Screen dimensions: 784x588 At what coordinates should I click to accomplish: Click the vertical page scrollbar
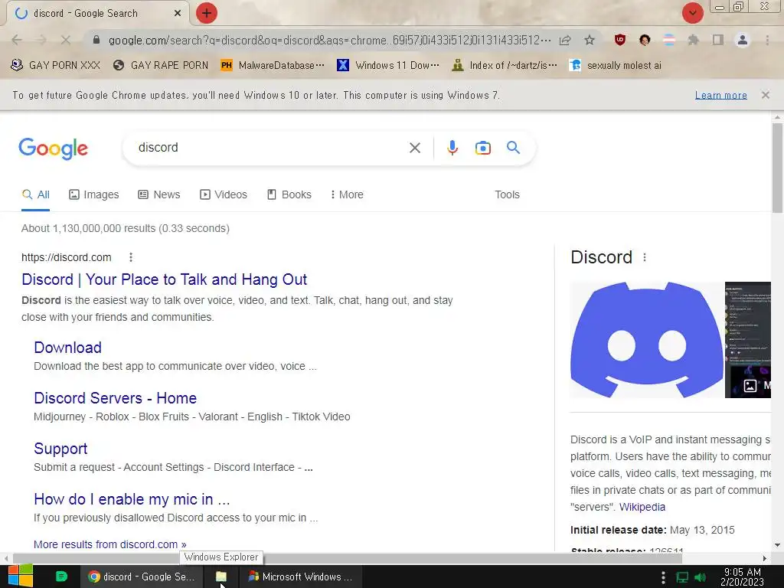(777, 168)
